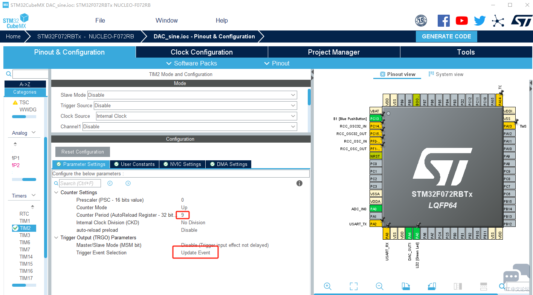Switch to the Project Manager tab
The height and width of the screenshot is (295, 533).
tap(334, 52)
